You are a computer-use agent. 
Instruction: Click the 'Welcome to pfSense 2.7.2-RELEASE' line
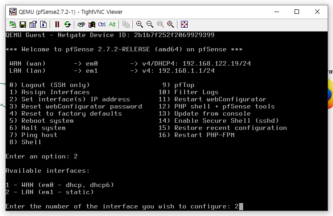(x=124, y=50)
